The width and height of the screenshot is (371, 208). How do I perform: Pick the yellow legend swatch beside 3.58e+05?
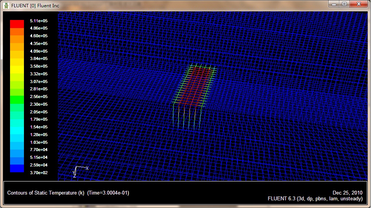click(x=17, y=69)
